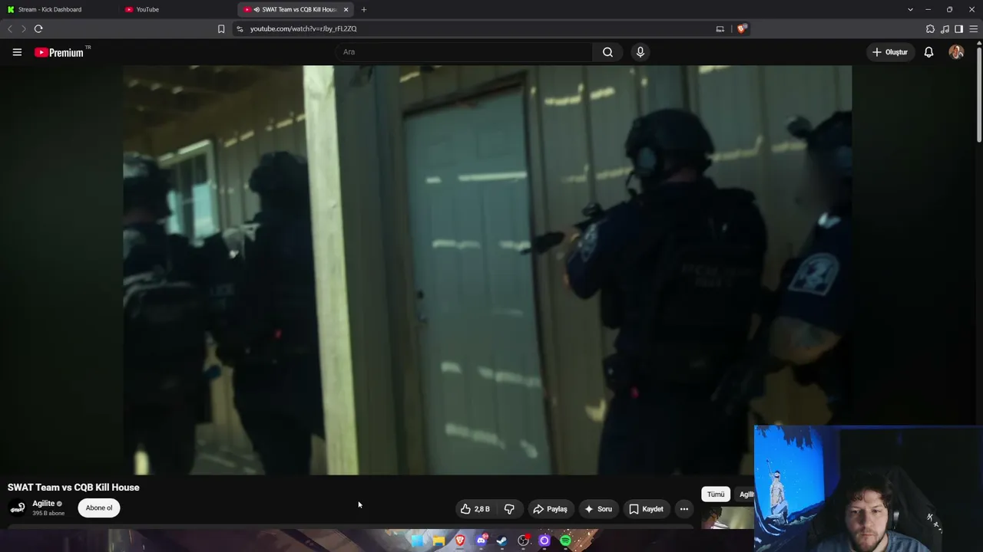983x552 pixels.
Task: Open the Agilite channel name link
Action: (43, 504)
